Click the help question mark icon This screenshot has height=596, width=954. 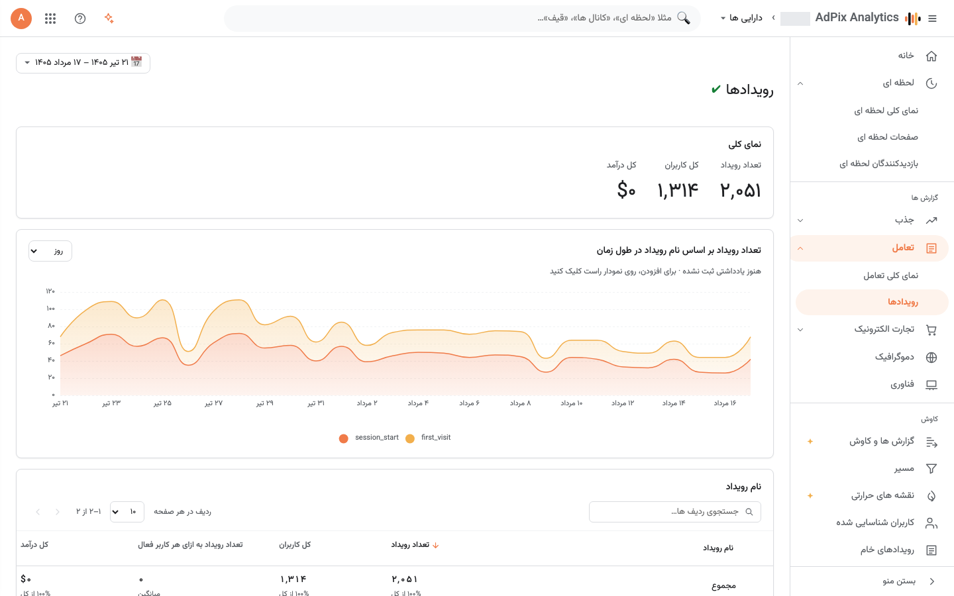tap(80, 19)
